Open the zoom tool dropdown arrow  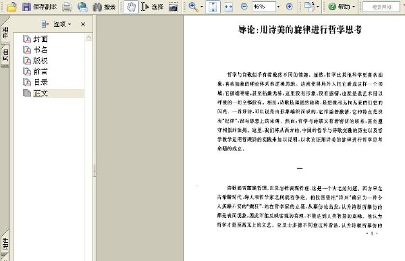tap(202, 7)
